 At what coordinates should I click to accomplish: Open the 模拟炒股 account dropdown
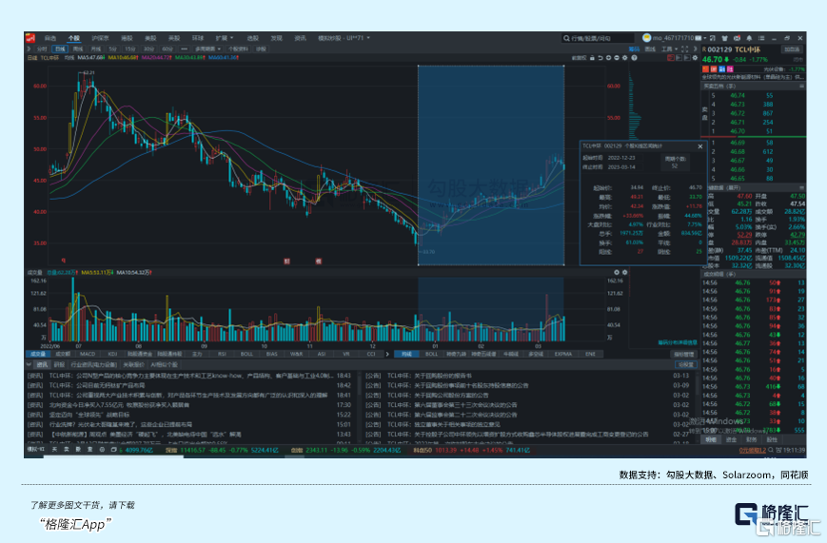344,38
